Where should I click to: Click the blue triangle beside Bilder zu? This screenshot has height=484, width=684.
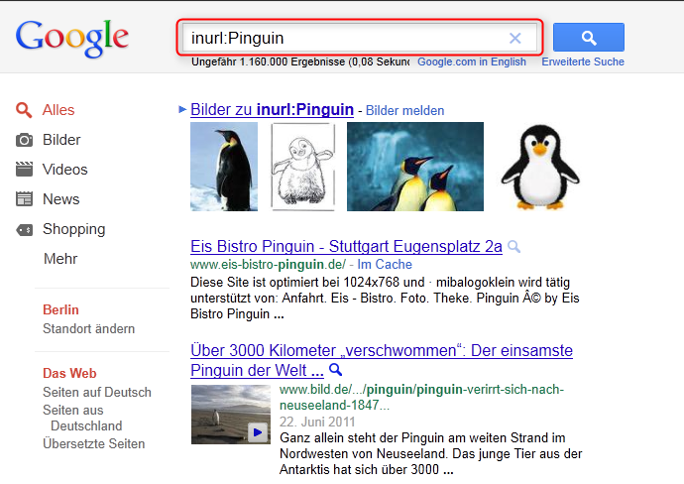pos(182,109)
